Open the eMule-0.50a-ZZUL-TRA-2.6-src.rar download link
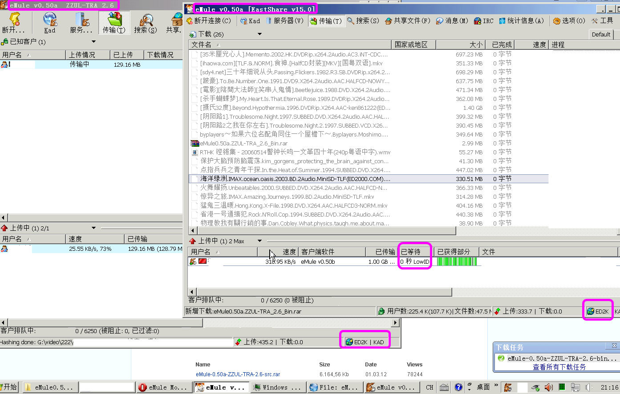The width and height of the screenshot is (620, 394). [x=238, y=374]
